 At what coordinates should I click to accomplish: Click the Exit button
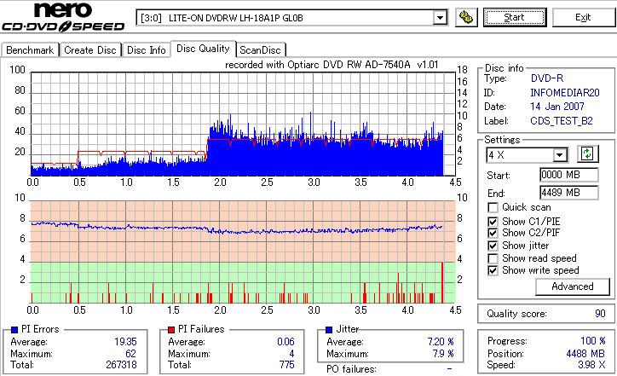(x=583, y=18)
